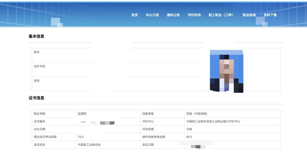Select 中国轻工业联合会轻工业职业能力评价中心 text
Screen dimensions: 307x157
(x=213, y=121)
